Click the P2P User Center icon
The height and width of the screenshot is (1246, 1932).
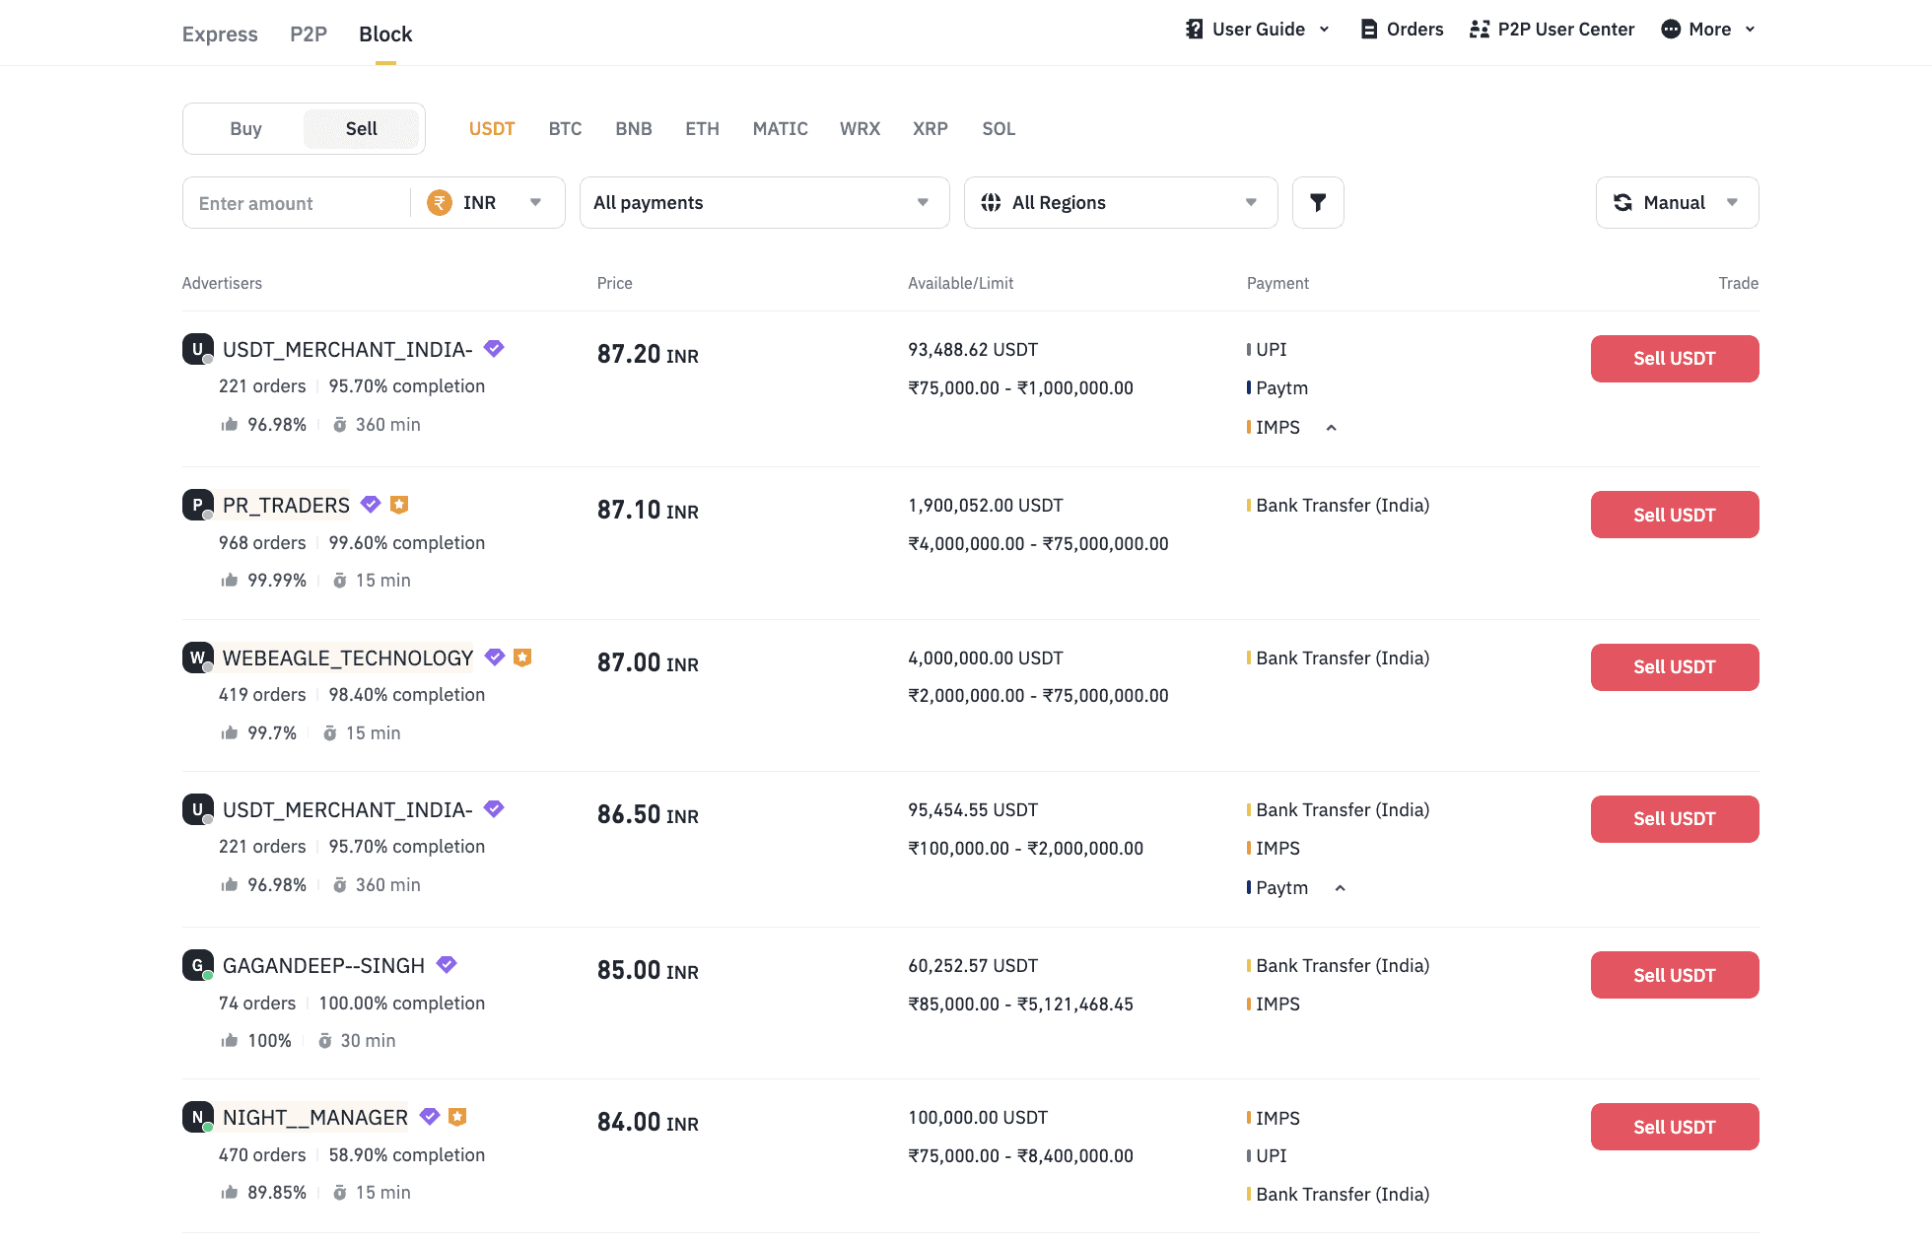[x=1479, y=30]
